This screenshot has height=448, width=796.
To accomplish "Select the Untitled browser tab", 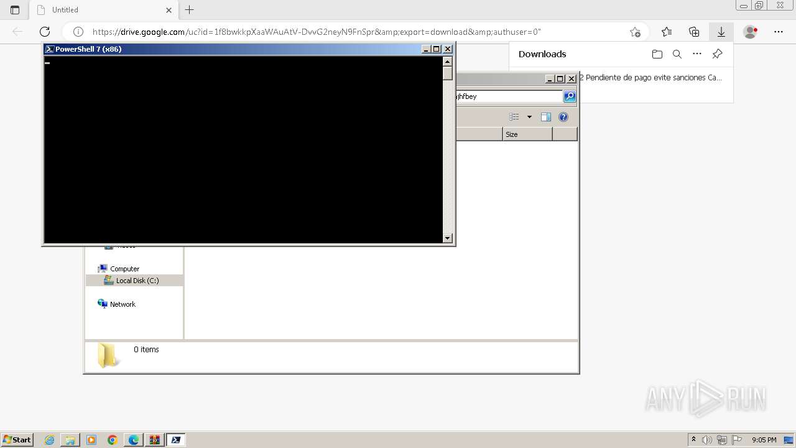I will 104,10.
